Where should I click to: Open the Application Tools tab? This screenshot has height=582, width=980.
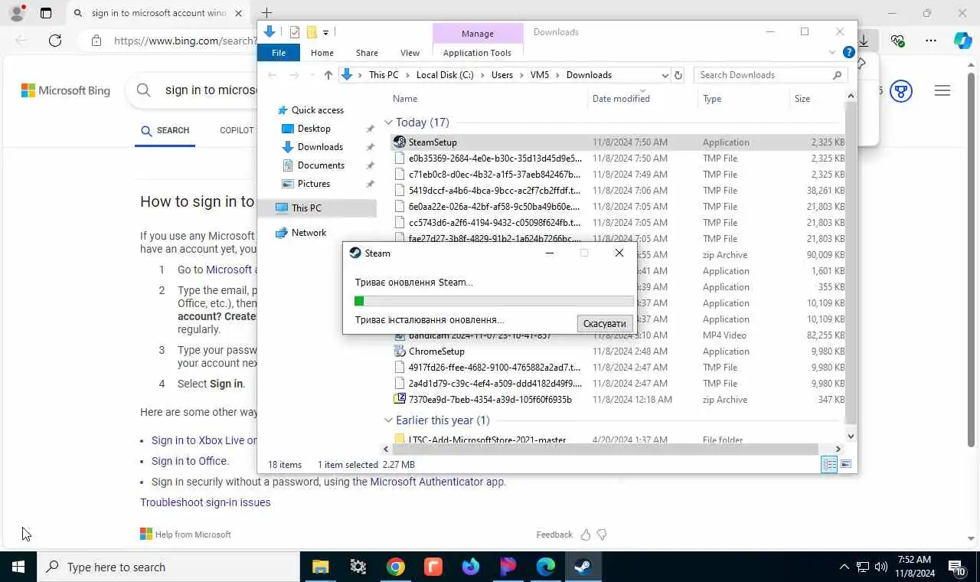click(x=477, y=53)
